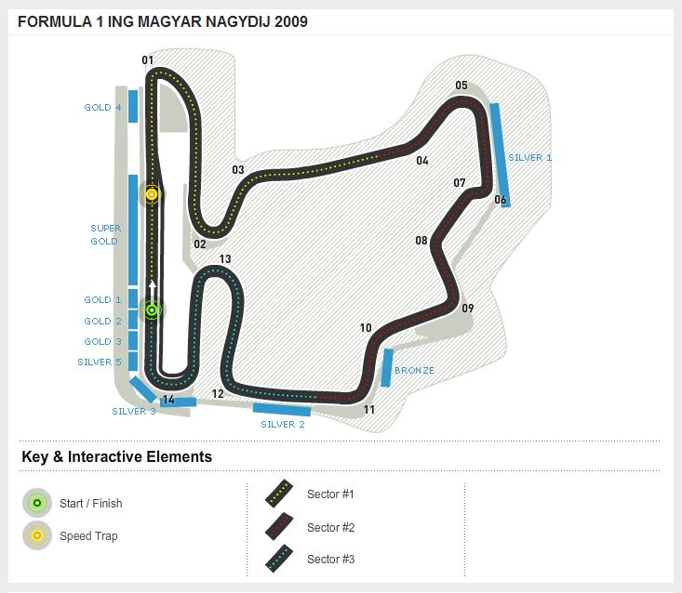
Task: Select the Sector #1 yellow-dotted legend icon
Action: (281, 494)
